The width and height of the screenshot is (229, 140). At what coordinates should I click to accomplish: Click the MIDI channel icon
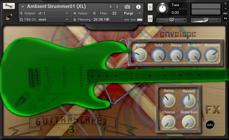(x=21, y=20)
